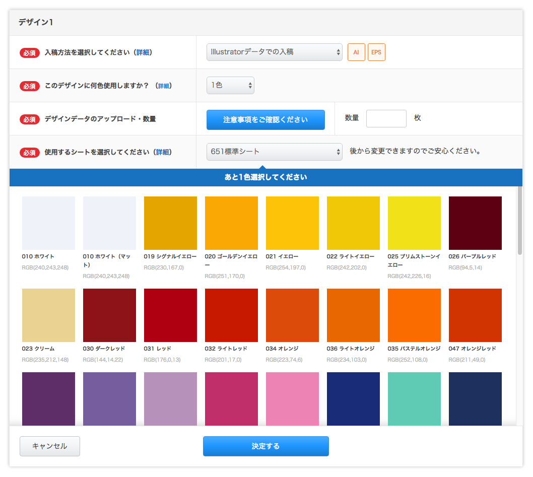
Task: Select the 036 ライトオレンジ swatch
Action: point(353,315)
